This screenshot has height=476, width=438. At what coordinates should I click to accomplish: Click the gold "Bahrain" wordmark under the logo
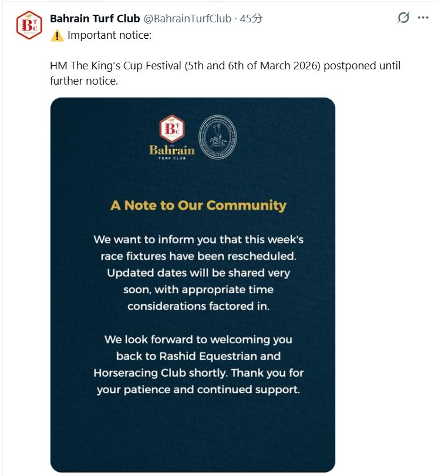[x=171, y=150]
